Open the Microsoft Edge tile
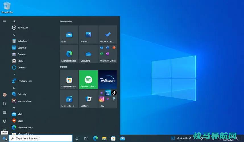 [69, 54]
